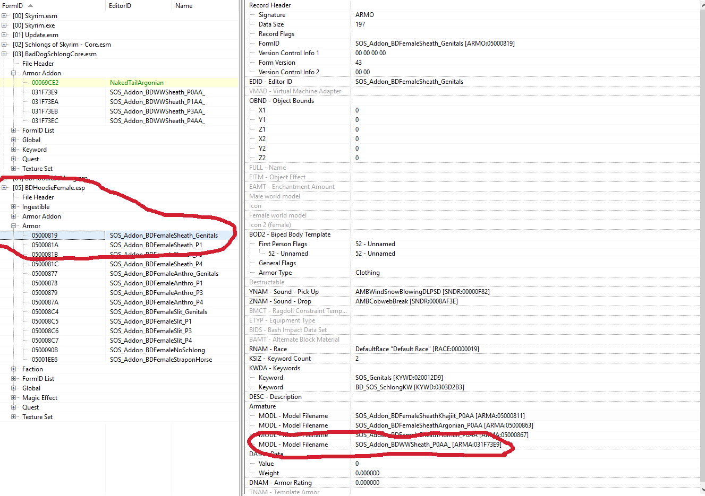Select File Header under BadDogSchlongCore.esm
This screenshot has height=496, width=705.
[x=38, y=64]
